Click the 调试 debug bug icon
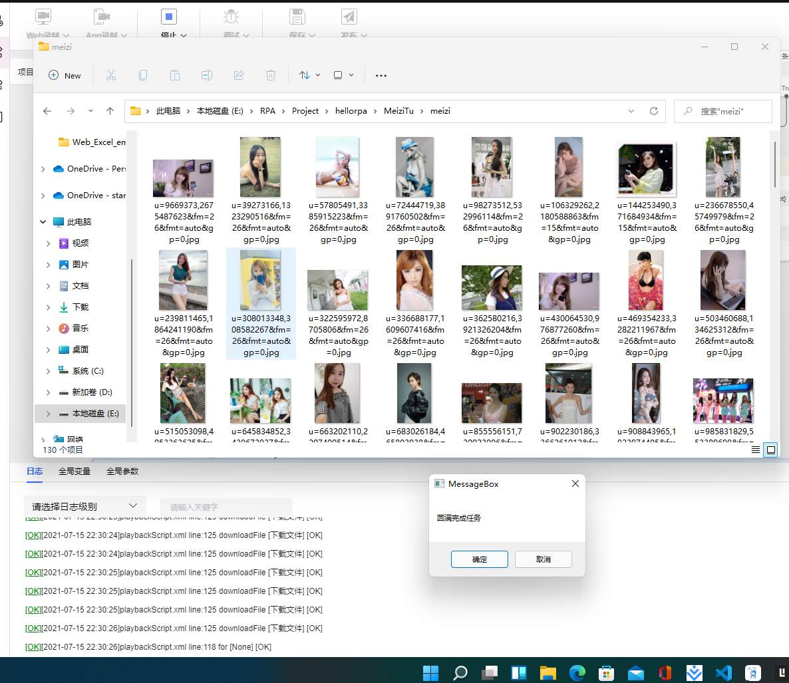 point(232,17)
